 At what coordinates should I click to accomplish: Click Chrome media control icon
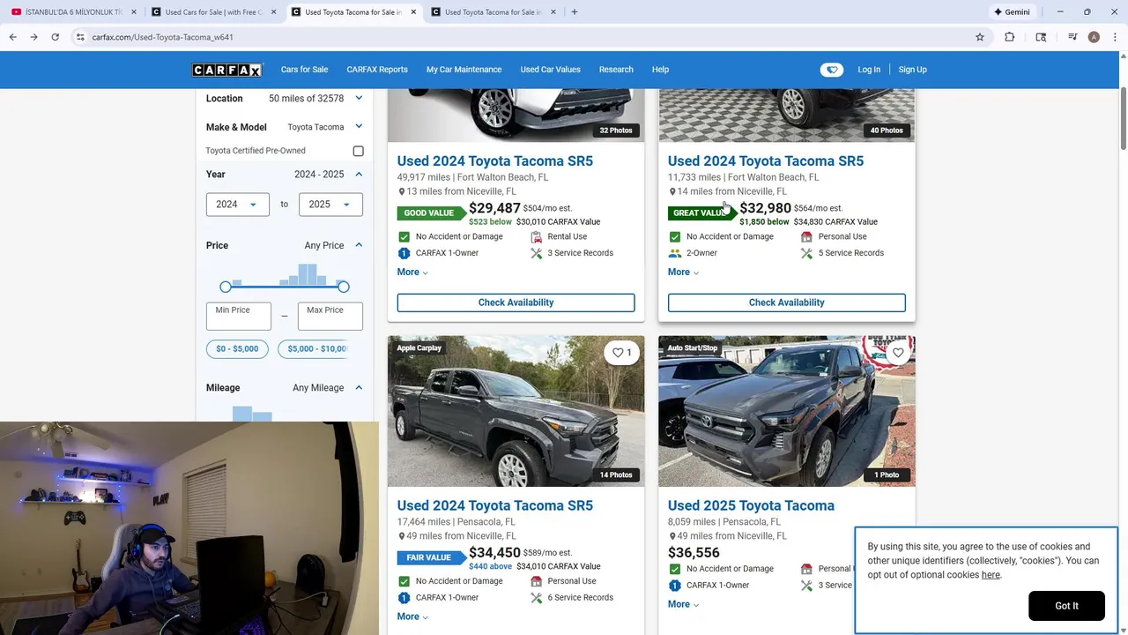click(1072, 37)
